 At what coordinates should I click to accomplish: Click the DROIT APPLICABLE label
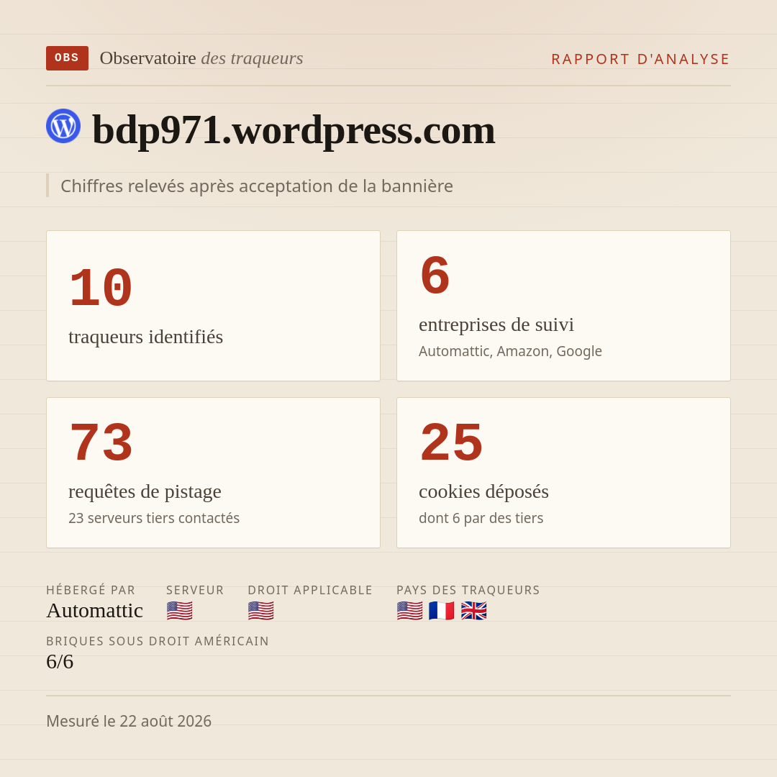tap(310, 590)
